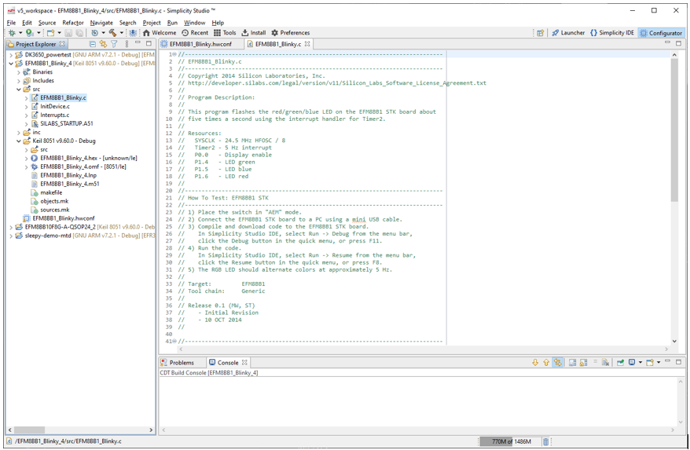The height and width of the screenshot is (450, 690).
Task: Open Display Selected Console dropdown arrow
Action: click(x=640, y=363)
